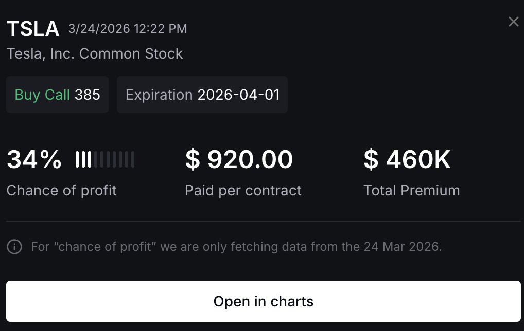Click the word Expiration in the badge
The width and height of the screenshot is (524, 331).
[159, 95]
